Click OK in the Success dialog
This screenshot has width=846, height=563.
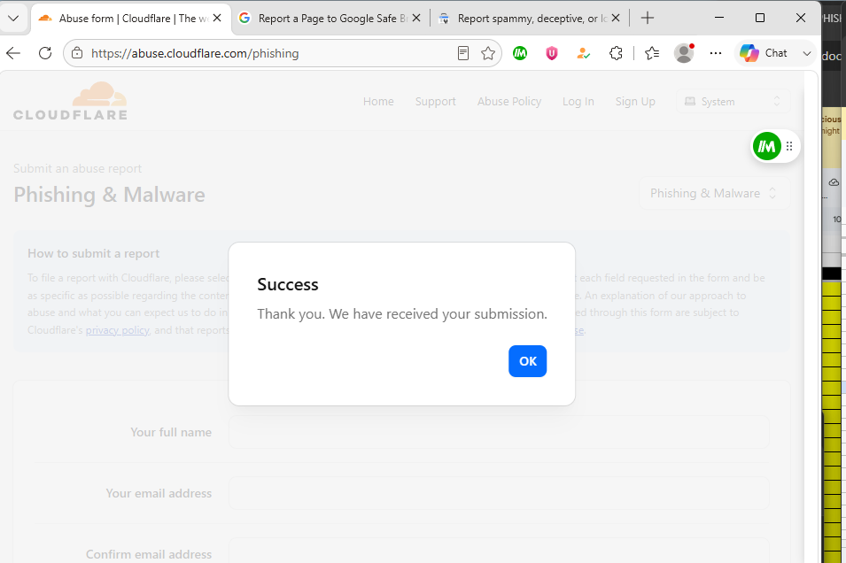[527, 361]
